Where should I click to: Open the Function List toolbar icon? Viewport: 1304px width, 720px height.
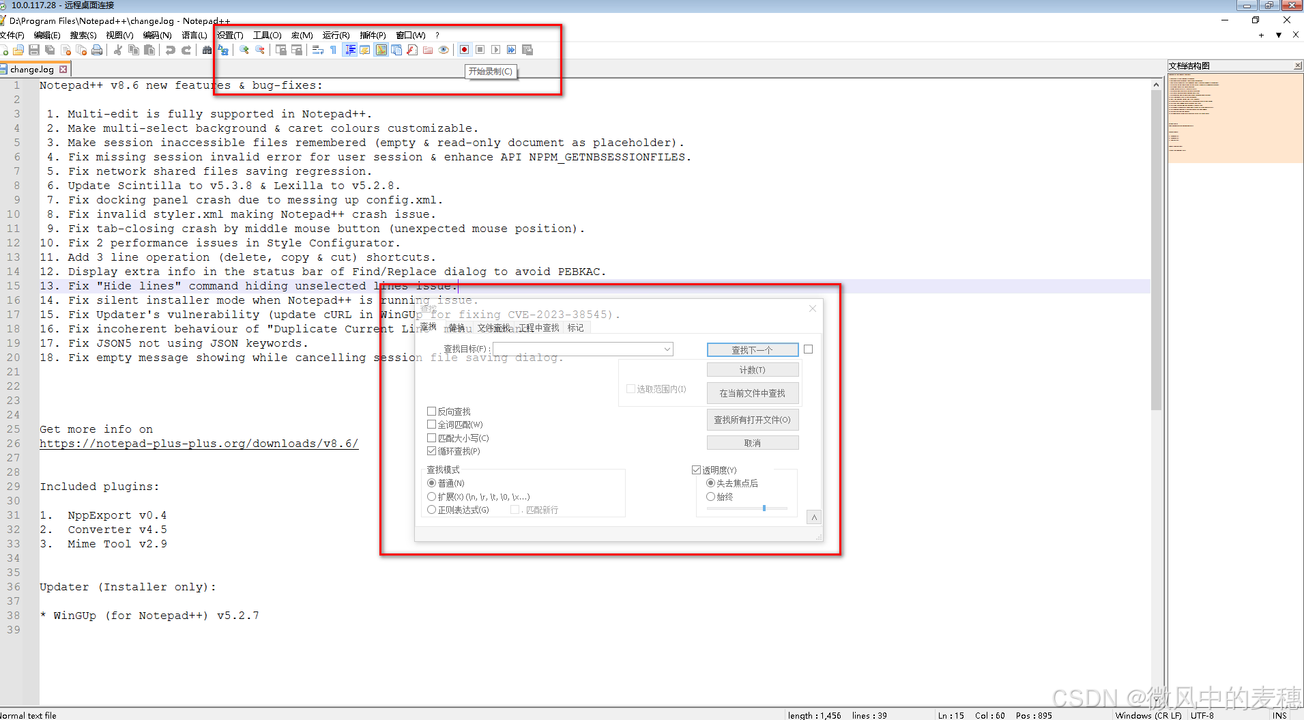coord(412,50)
